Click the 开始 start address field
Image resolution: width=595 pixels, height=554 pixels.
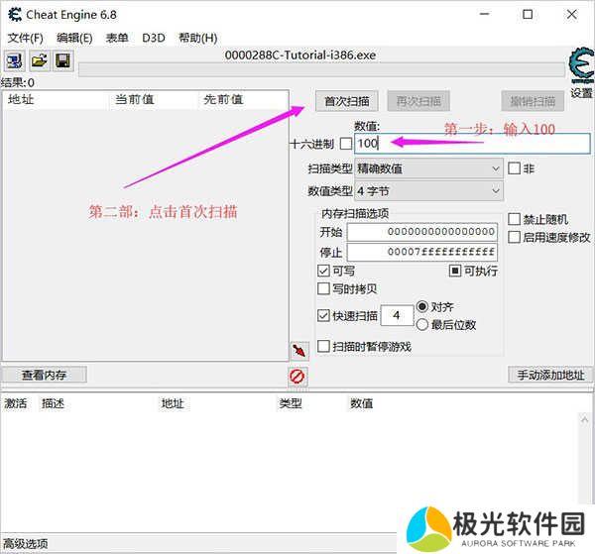422,232
